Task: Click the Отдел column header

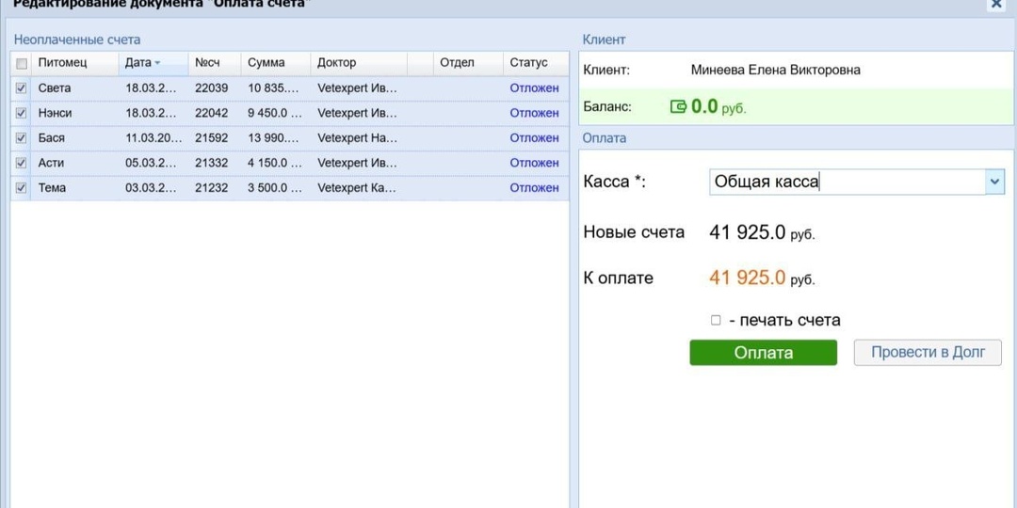Action: coord(468,63)
